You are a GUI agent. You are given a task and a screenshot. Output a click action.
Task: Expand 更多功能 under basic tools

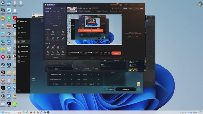click(x=55, y=58)
